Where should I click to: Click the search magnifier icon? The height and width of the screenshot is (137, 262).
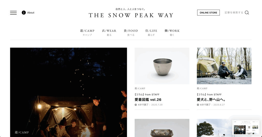pyautogui.click(x=247, y=13)
